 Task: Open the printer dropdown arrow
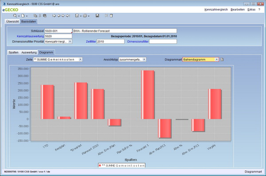tap(89, 16)
